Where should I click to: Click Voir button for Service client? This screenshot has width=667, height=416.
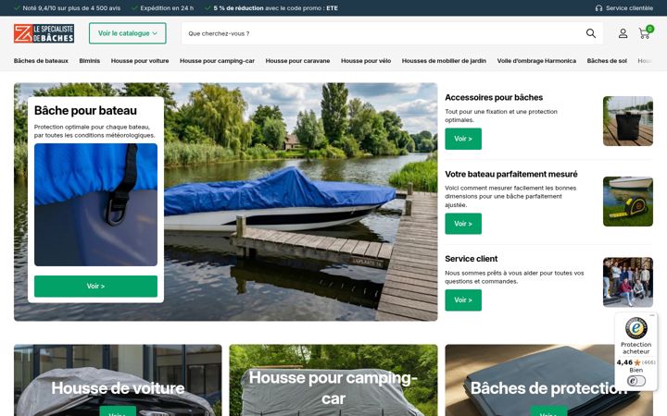coord(463,300)
